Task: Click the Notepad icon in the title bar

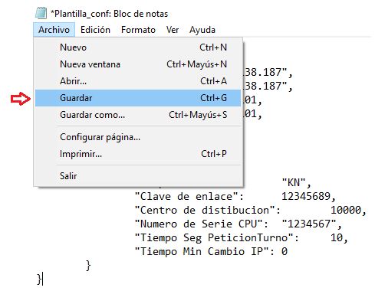Action: (41, 13)
